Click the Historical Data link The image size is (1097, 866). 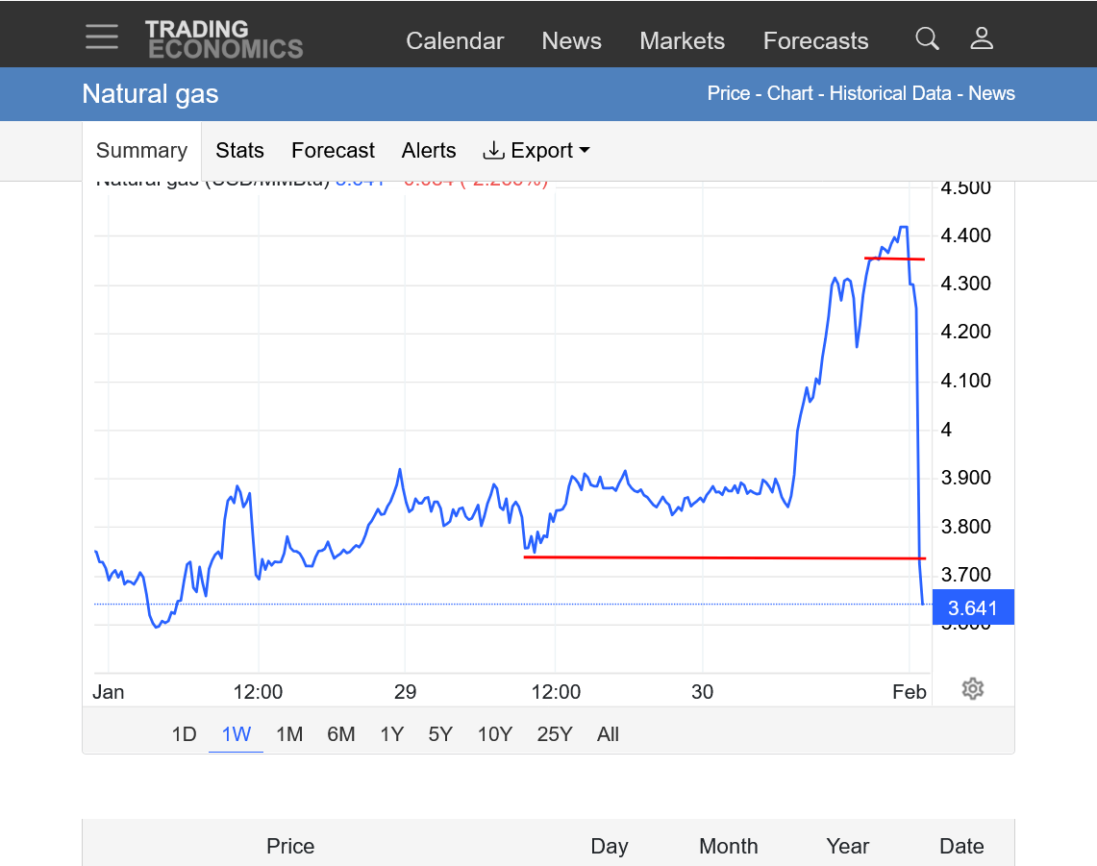coord(890,93)
